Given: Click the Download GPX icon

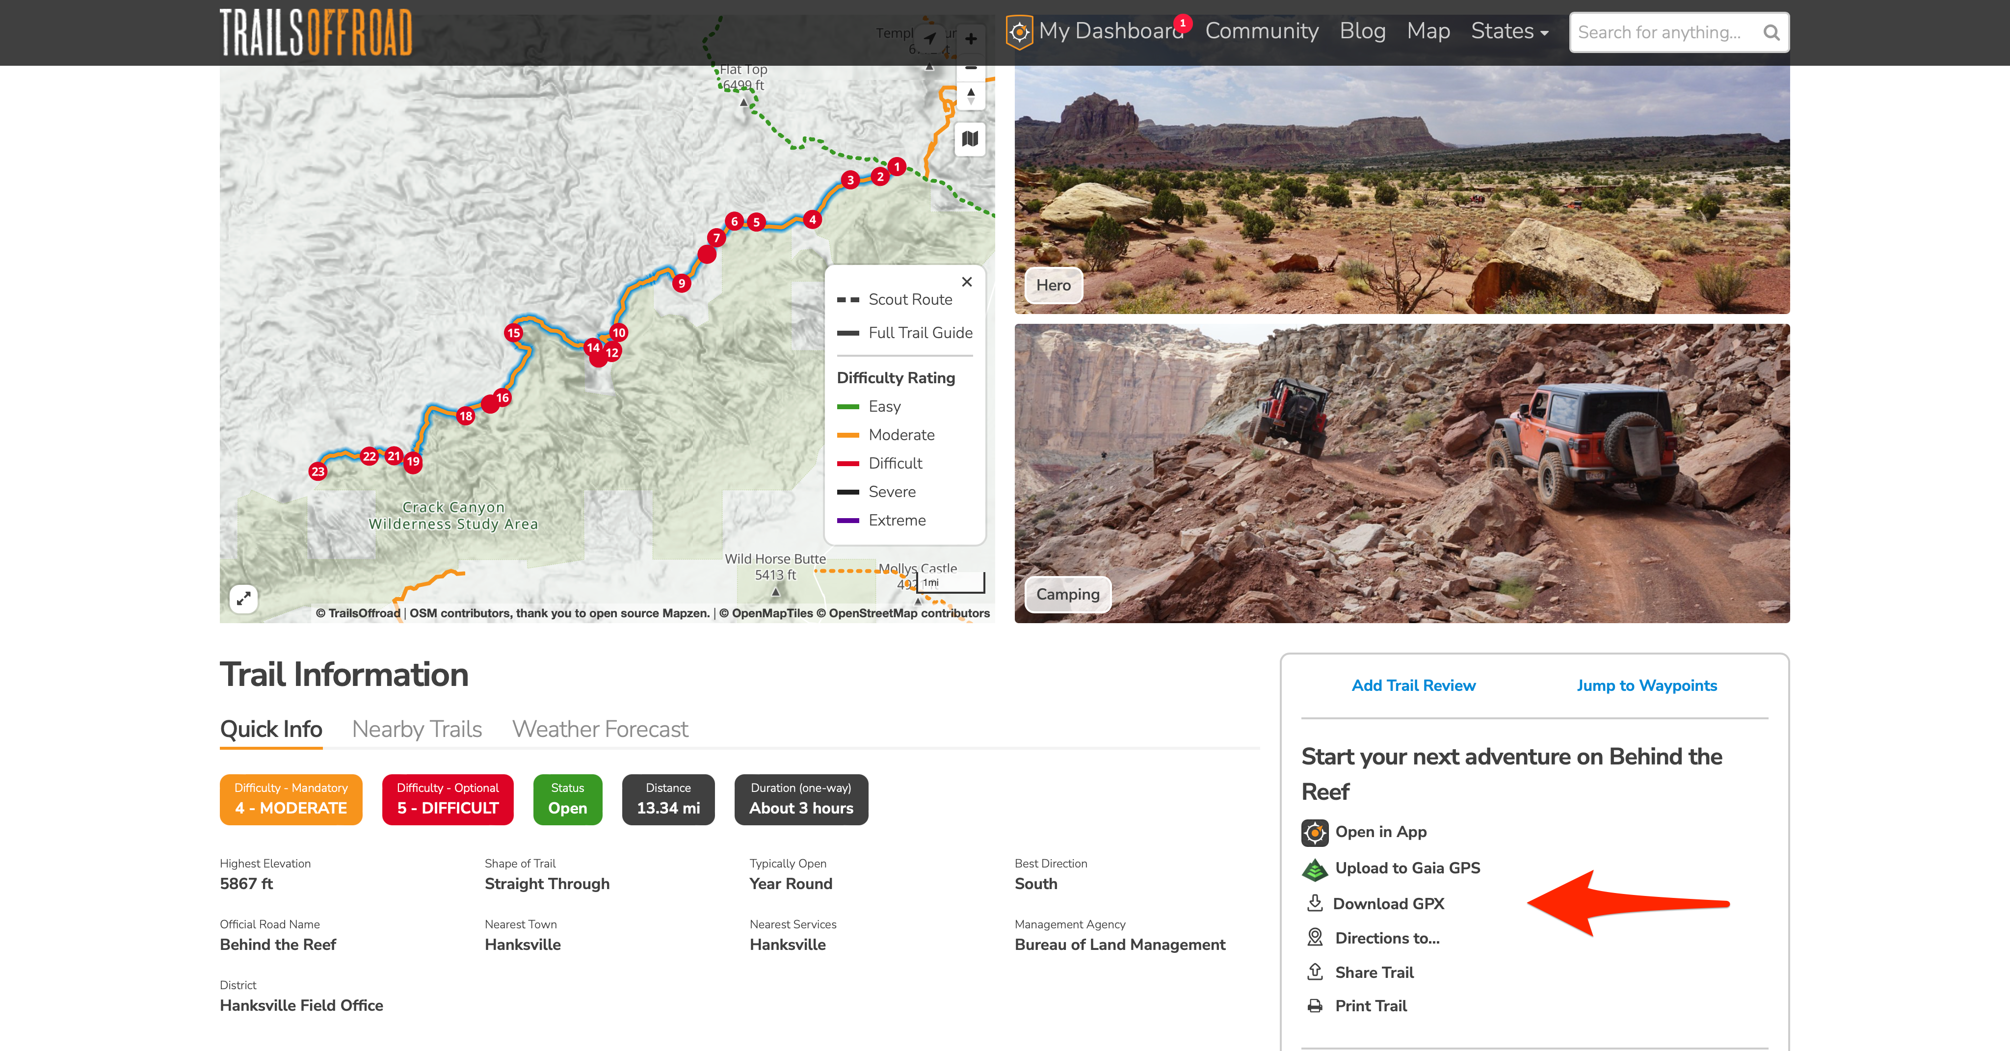Looking at the screenshot, I should pos(1315,903).
